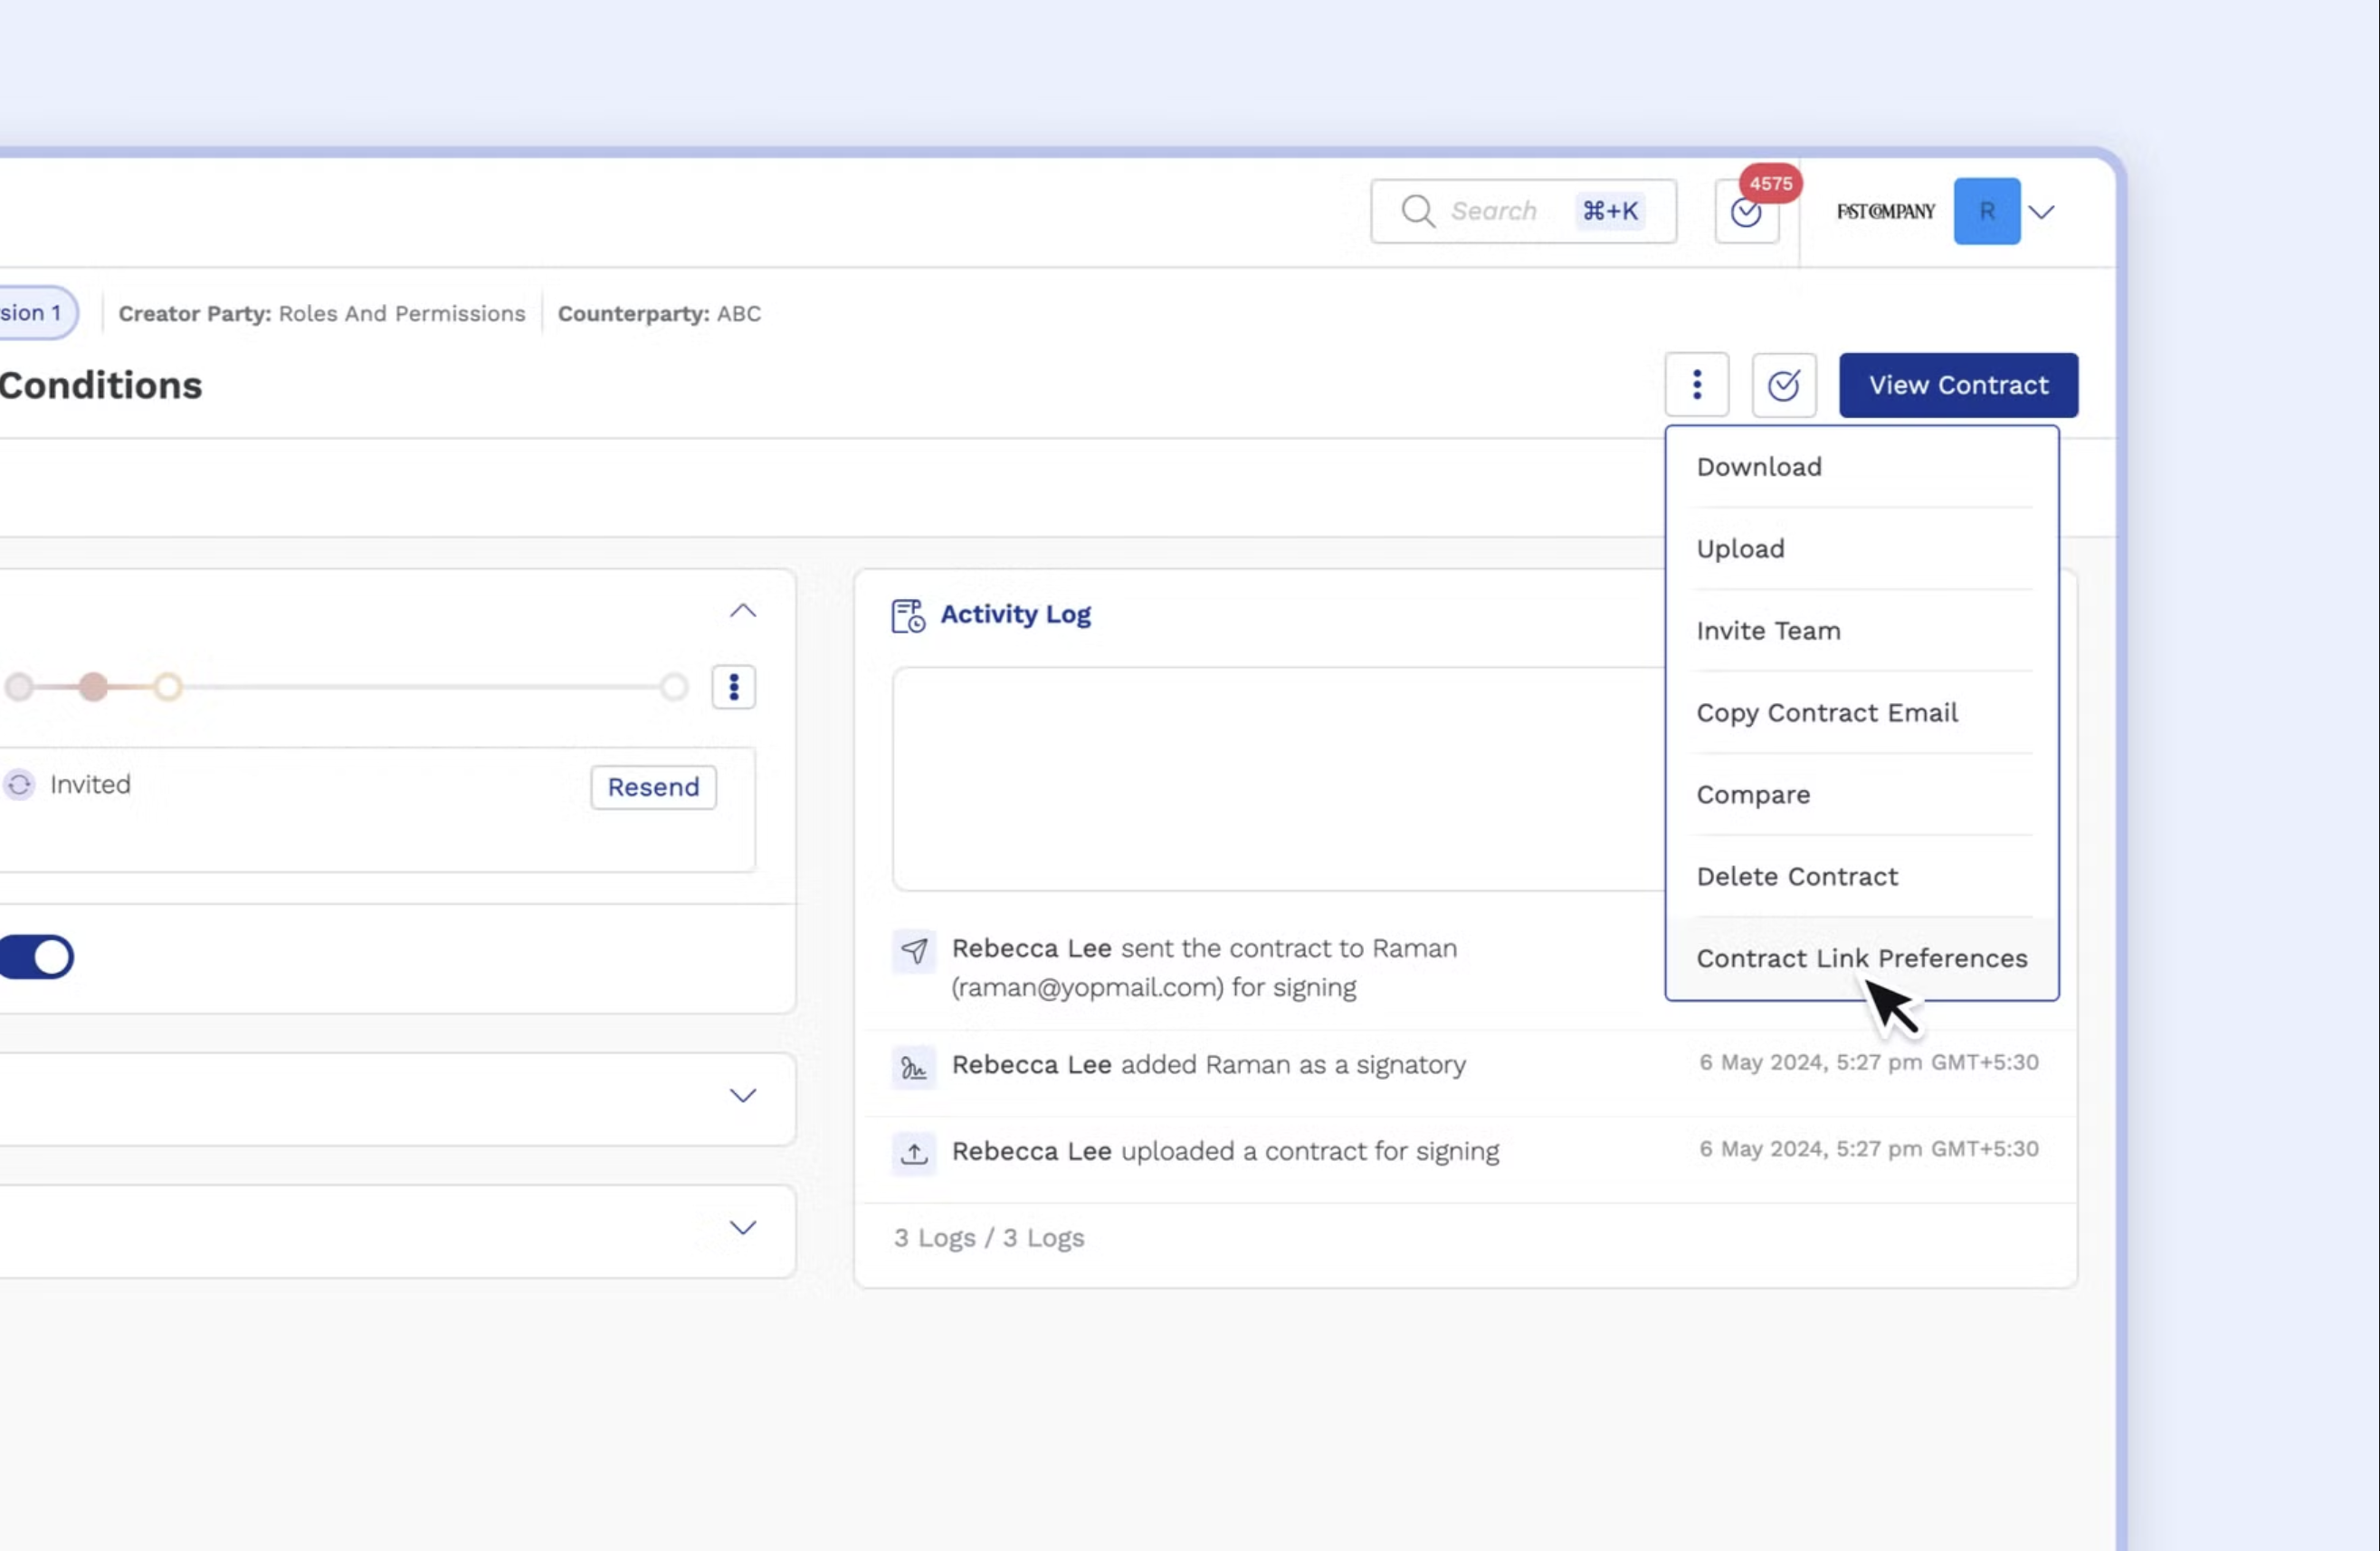The image size is (2380, 1551).
Task: Click the View Contract button
Action: (1957, 385)
